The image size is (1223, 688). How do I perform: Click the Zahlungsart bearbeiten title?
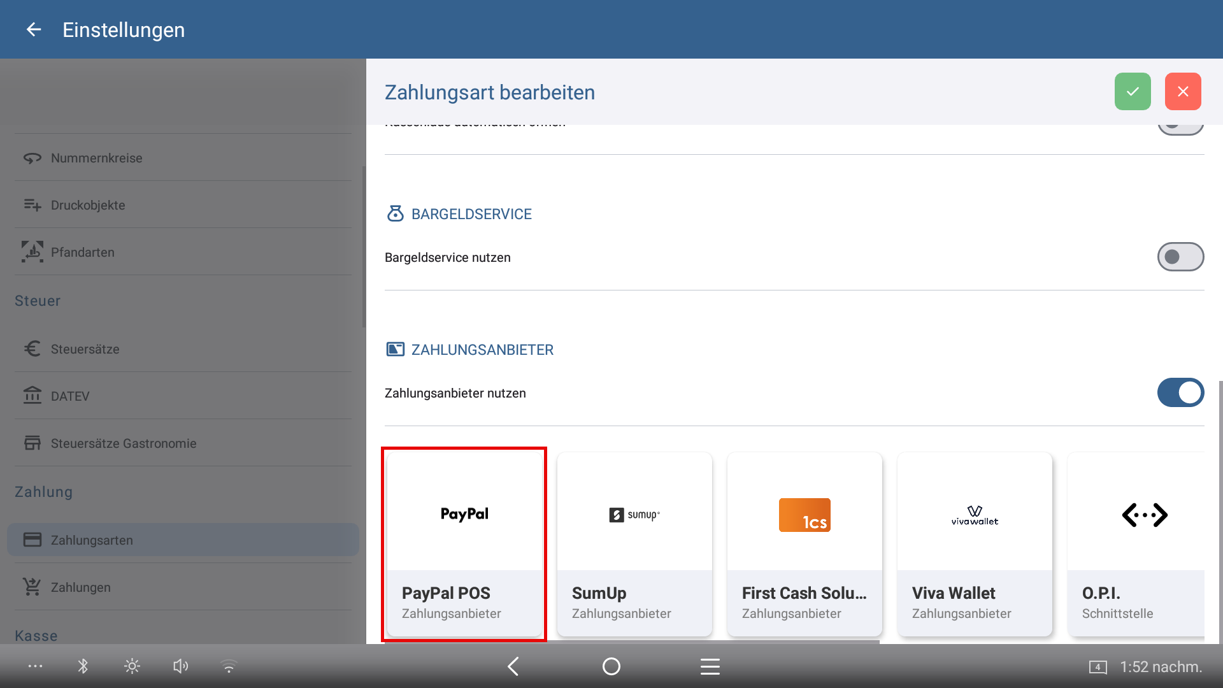pyautogui.click(x=490, y=92)
